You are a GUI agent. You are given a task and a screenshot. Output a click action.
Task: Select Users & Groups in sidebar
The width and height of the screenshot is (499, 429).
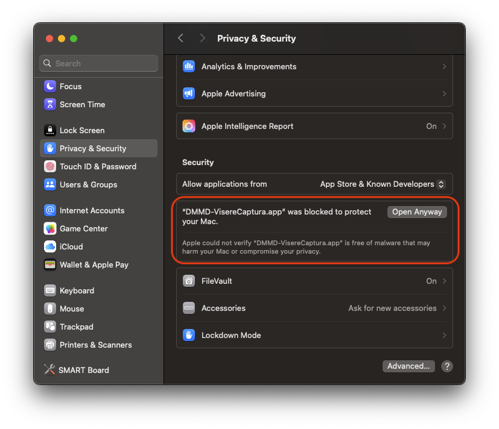pos(99,184)
